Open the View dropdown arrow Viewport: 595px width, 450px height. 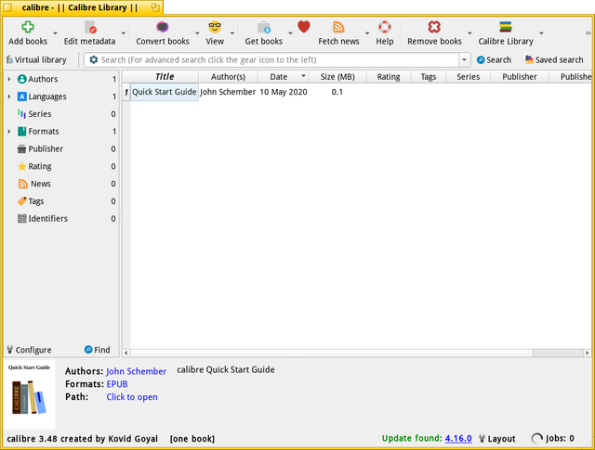pos(232,33)
